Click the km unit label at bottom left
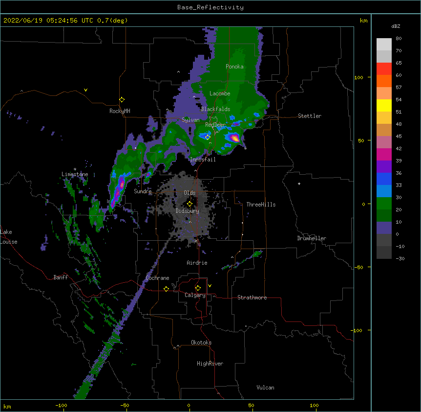The image size is (421, 412). 7,406
